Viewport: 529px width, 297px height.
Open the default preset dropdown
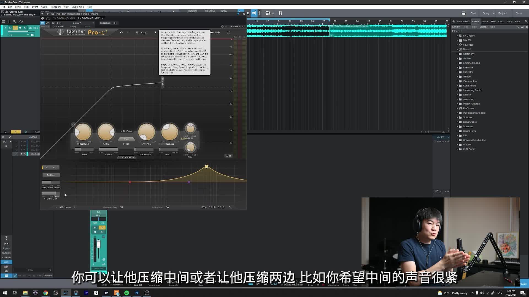point(83,23)
